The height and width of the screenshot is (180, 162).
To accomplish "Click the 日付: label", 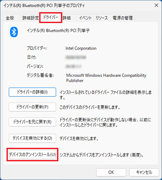I will coord(31,57).
